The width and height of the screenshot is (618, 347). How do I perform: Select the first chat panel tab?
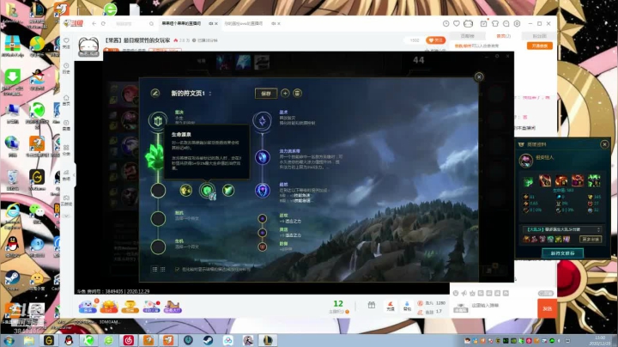(x=468, y=36)
